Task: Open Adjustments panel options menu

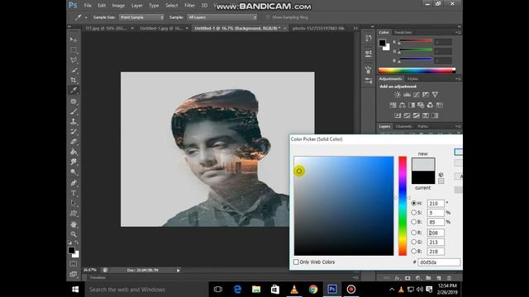Action: 457,79
